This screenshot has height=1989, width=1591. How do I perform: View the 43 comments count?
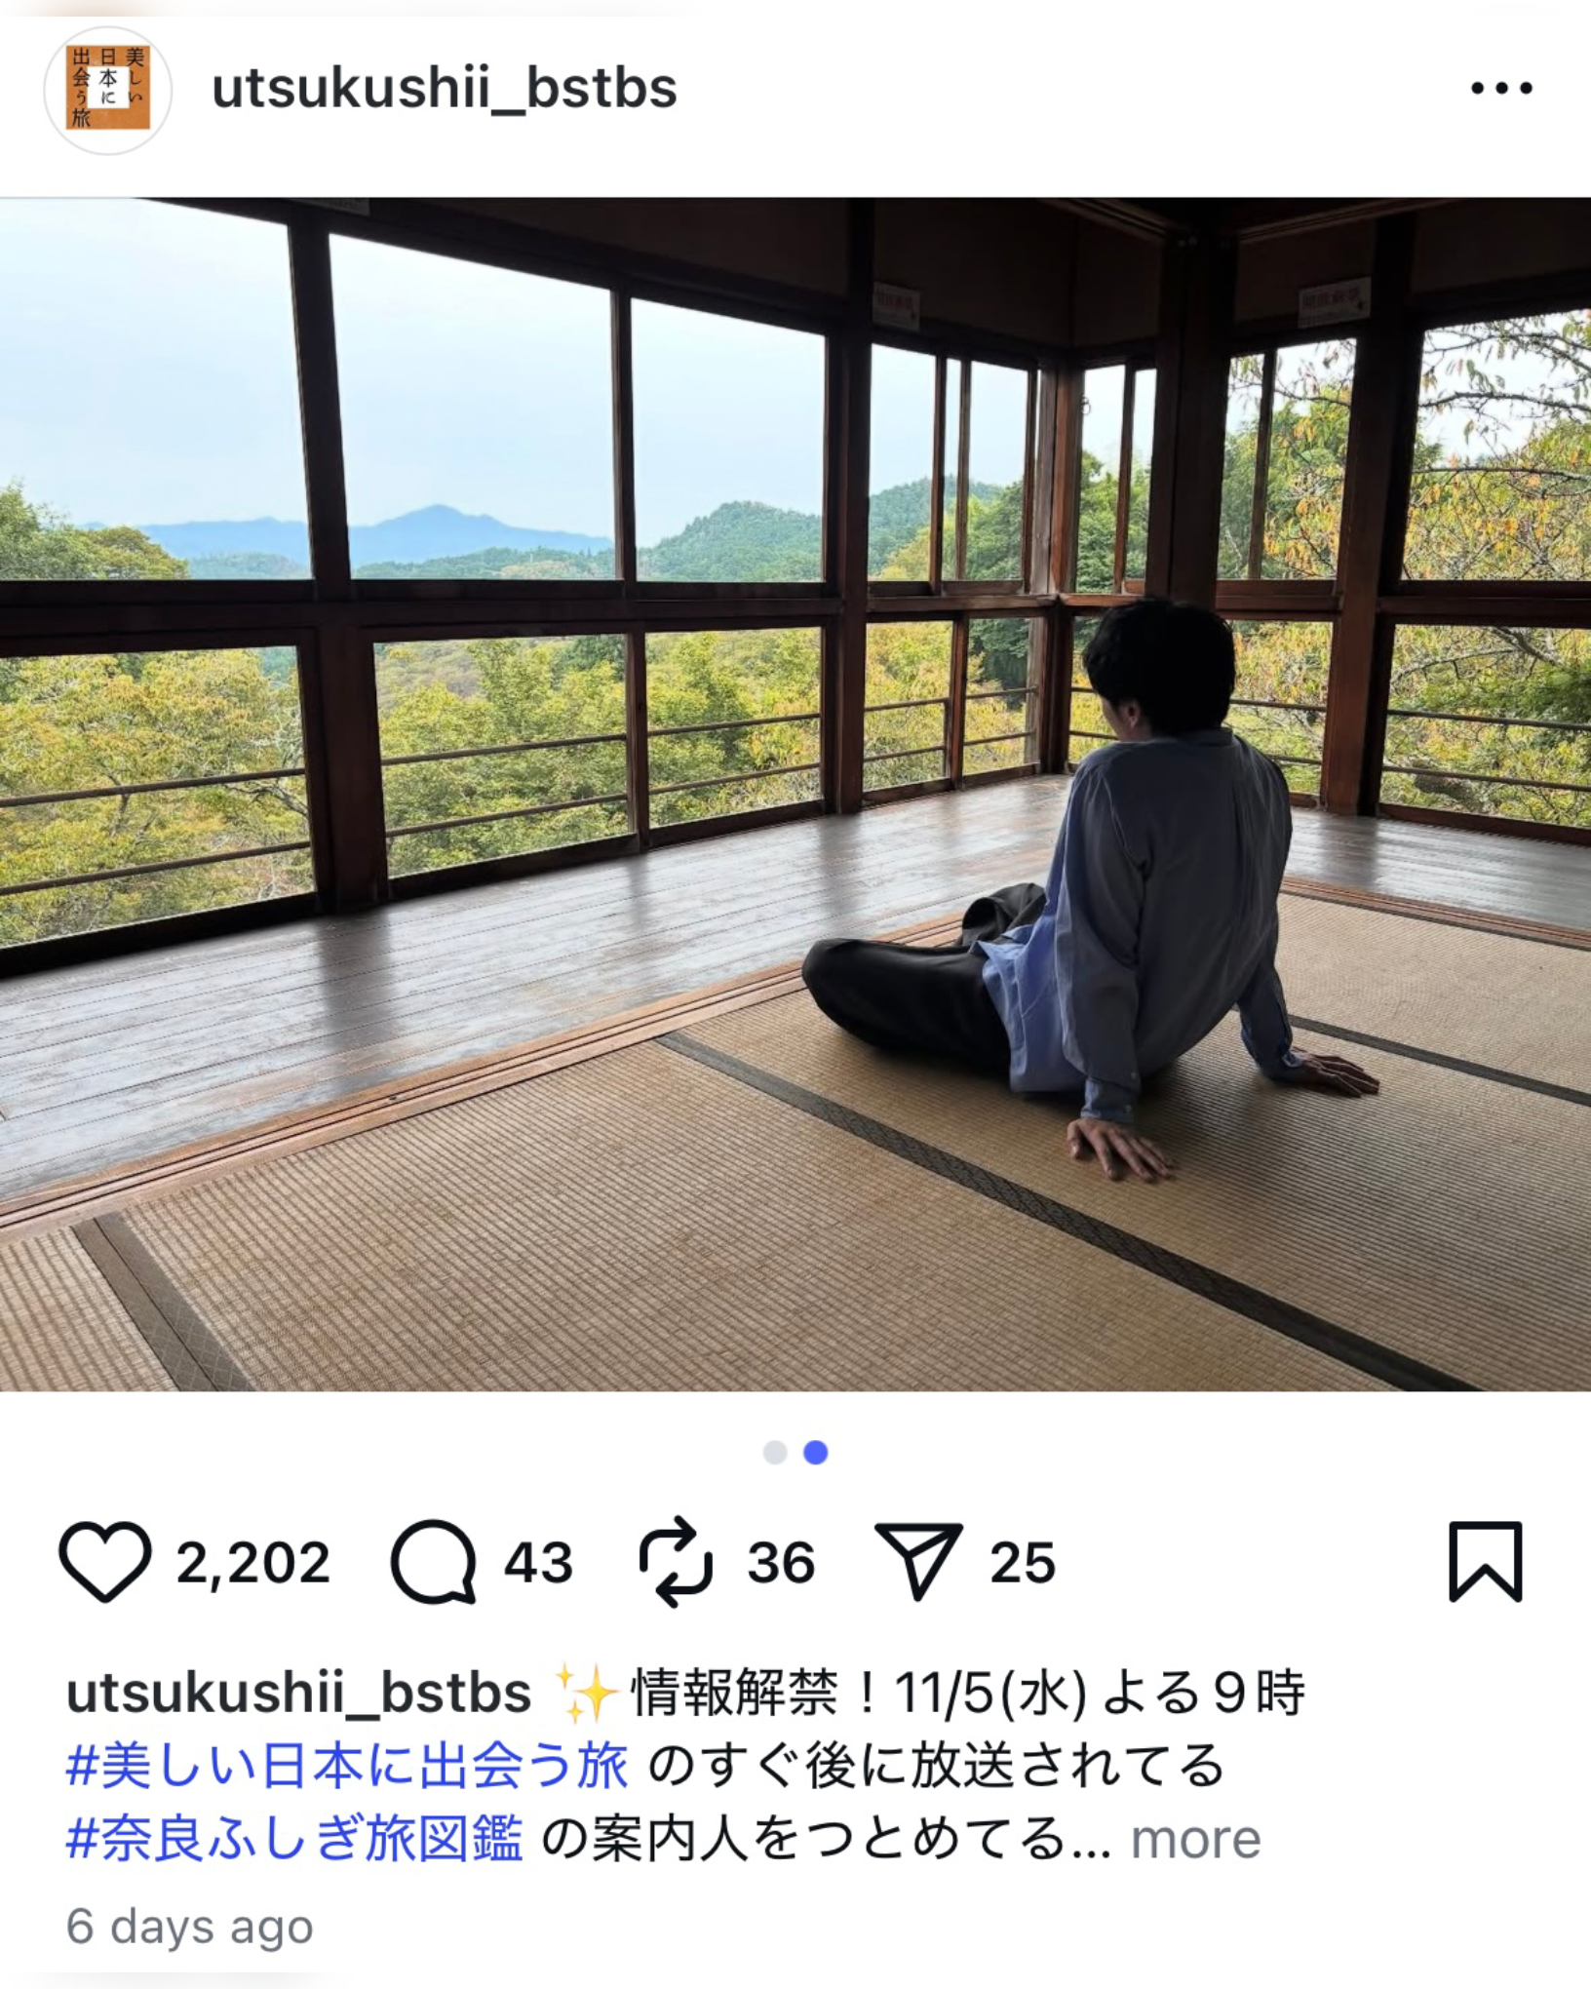pyautogui.click(x=538, y=1563)
